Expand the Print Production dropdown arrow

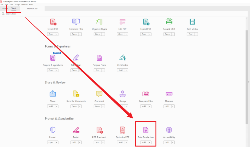150,142
